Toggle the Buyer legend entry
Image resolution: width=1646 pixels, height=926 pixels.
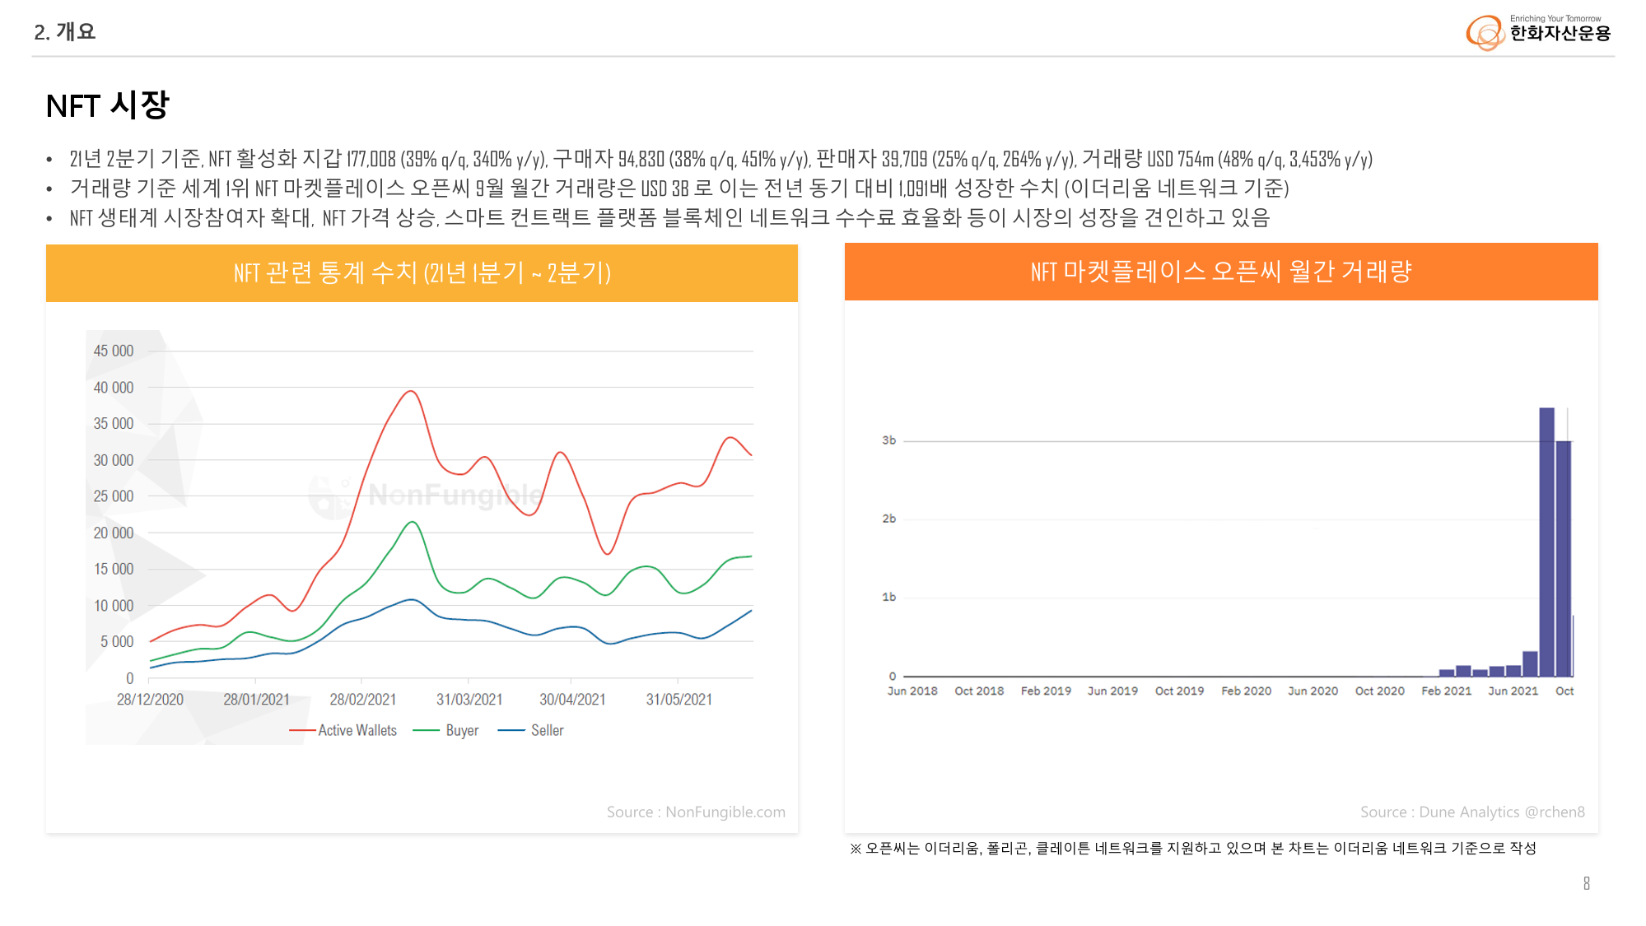(461, 730)
